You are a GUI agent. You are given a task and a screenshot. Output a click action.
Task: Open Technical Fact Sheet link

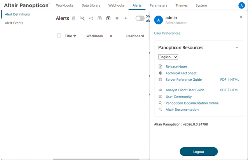tap(181, 73)
